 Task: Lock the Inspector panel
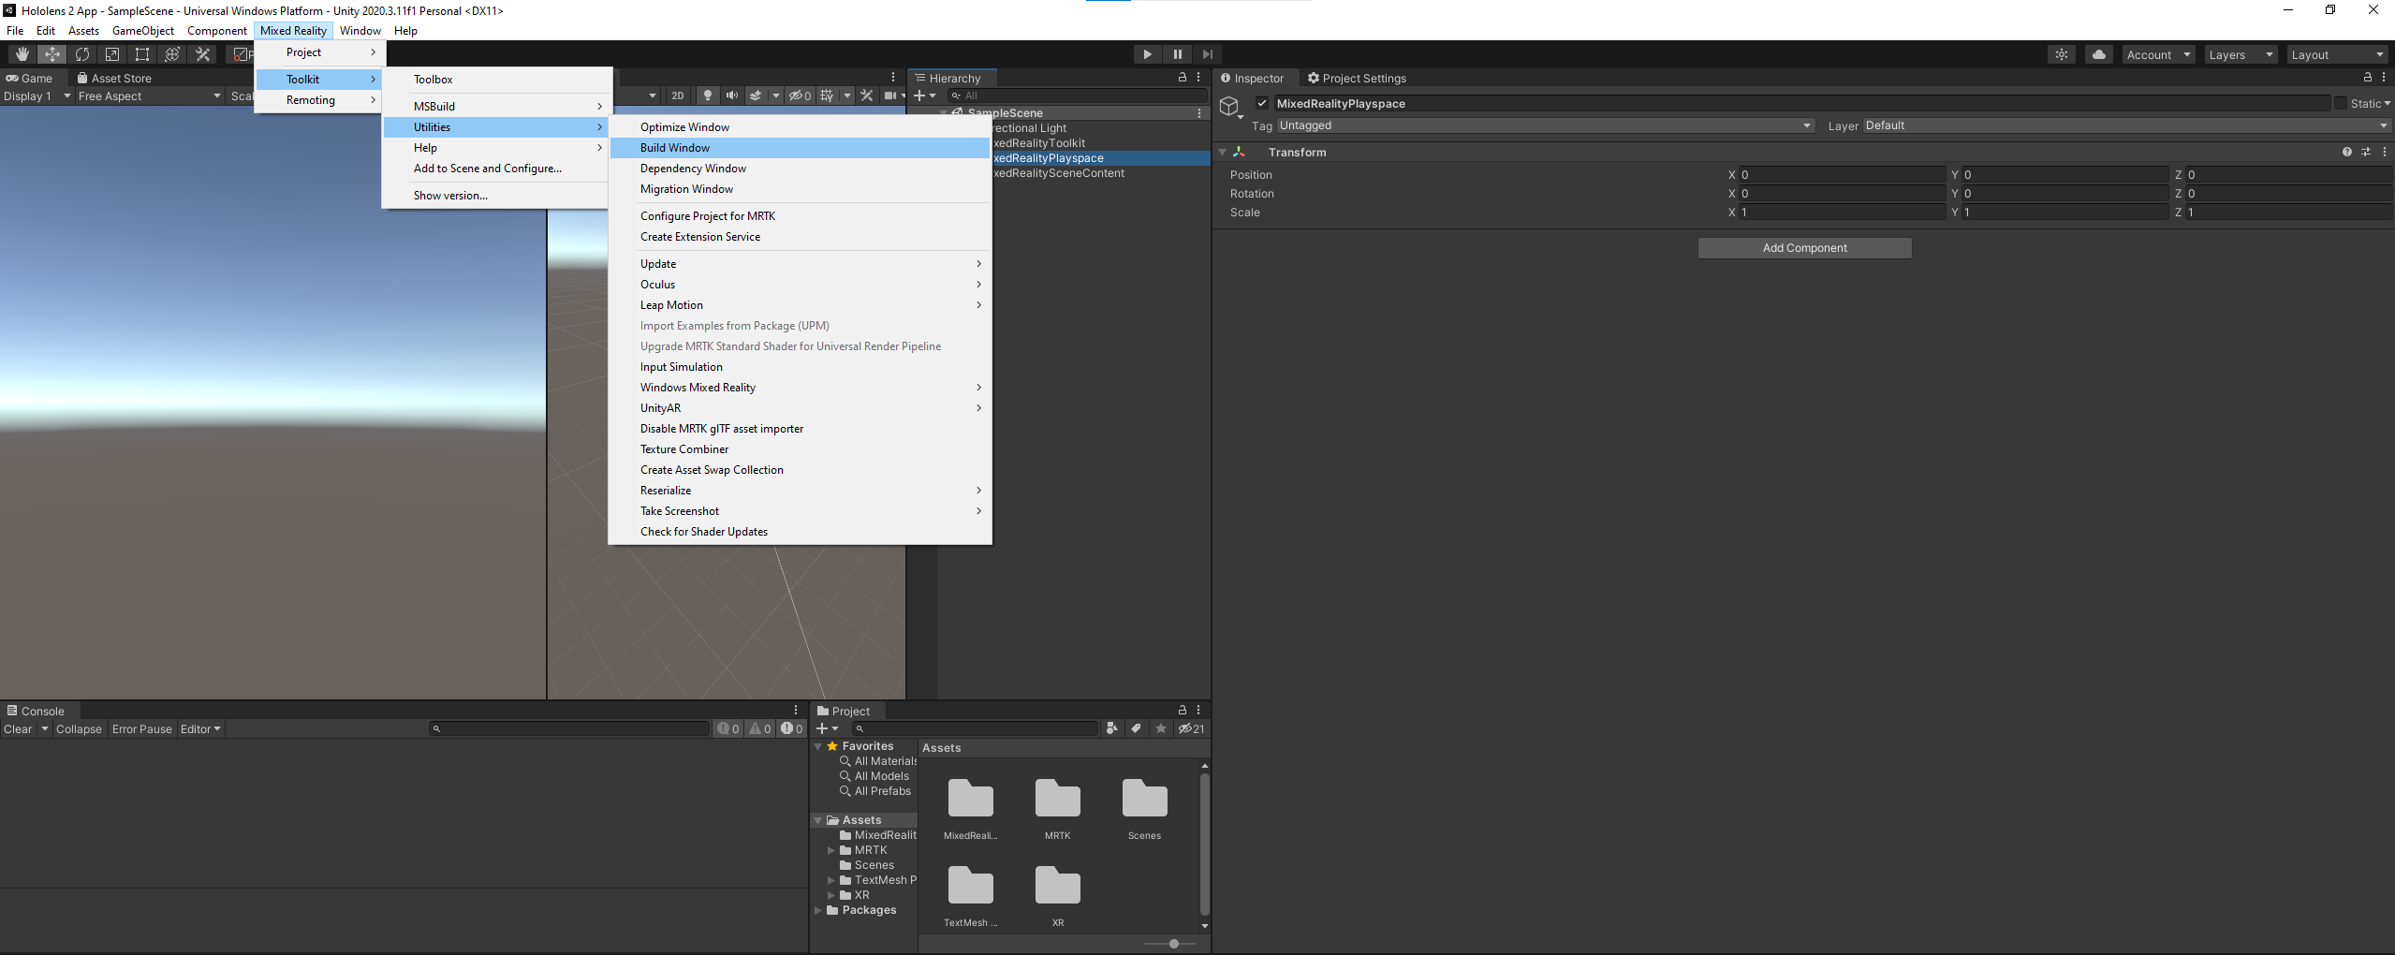2368,78
